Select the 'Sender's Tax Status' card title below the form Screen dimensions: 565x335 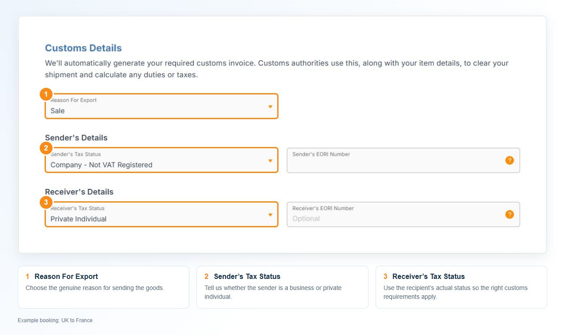[x=247, y=277]
